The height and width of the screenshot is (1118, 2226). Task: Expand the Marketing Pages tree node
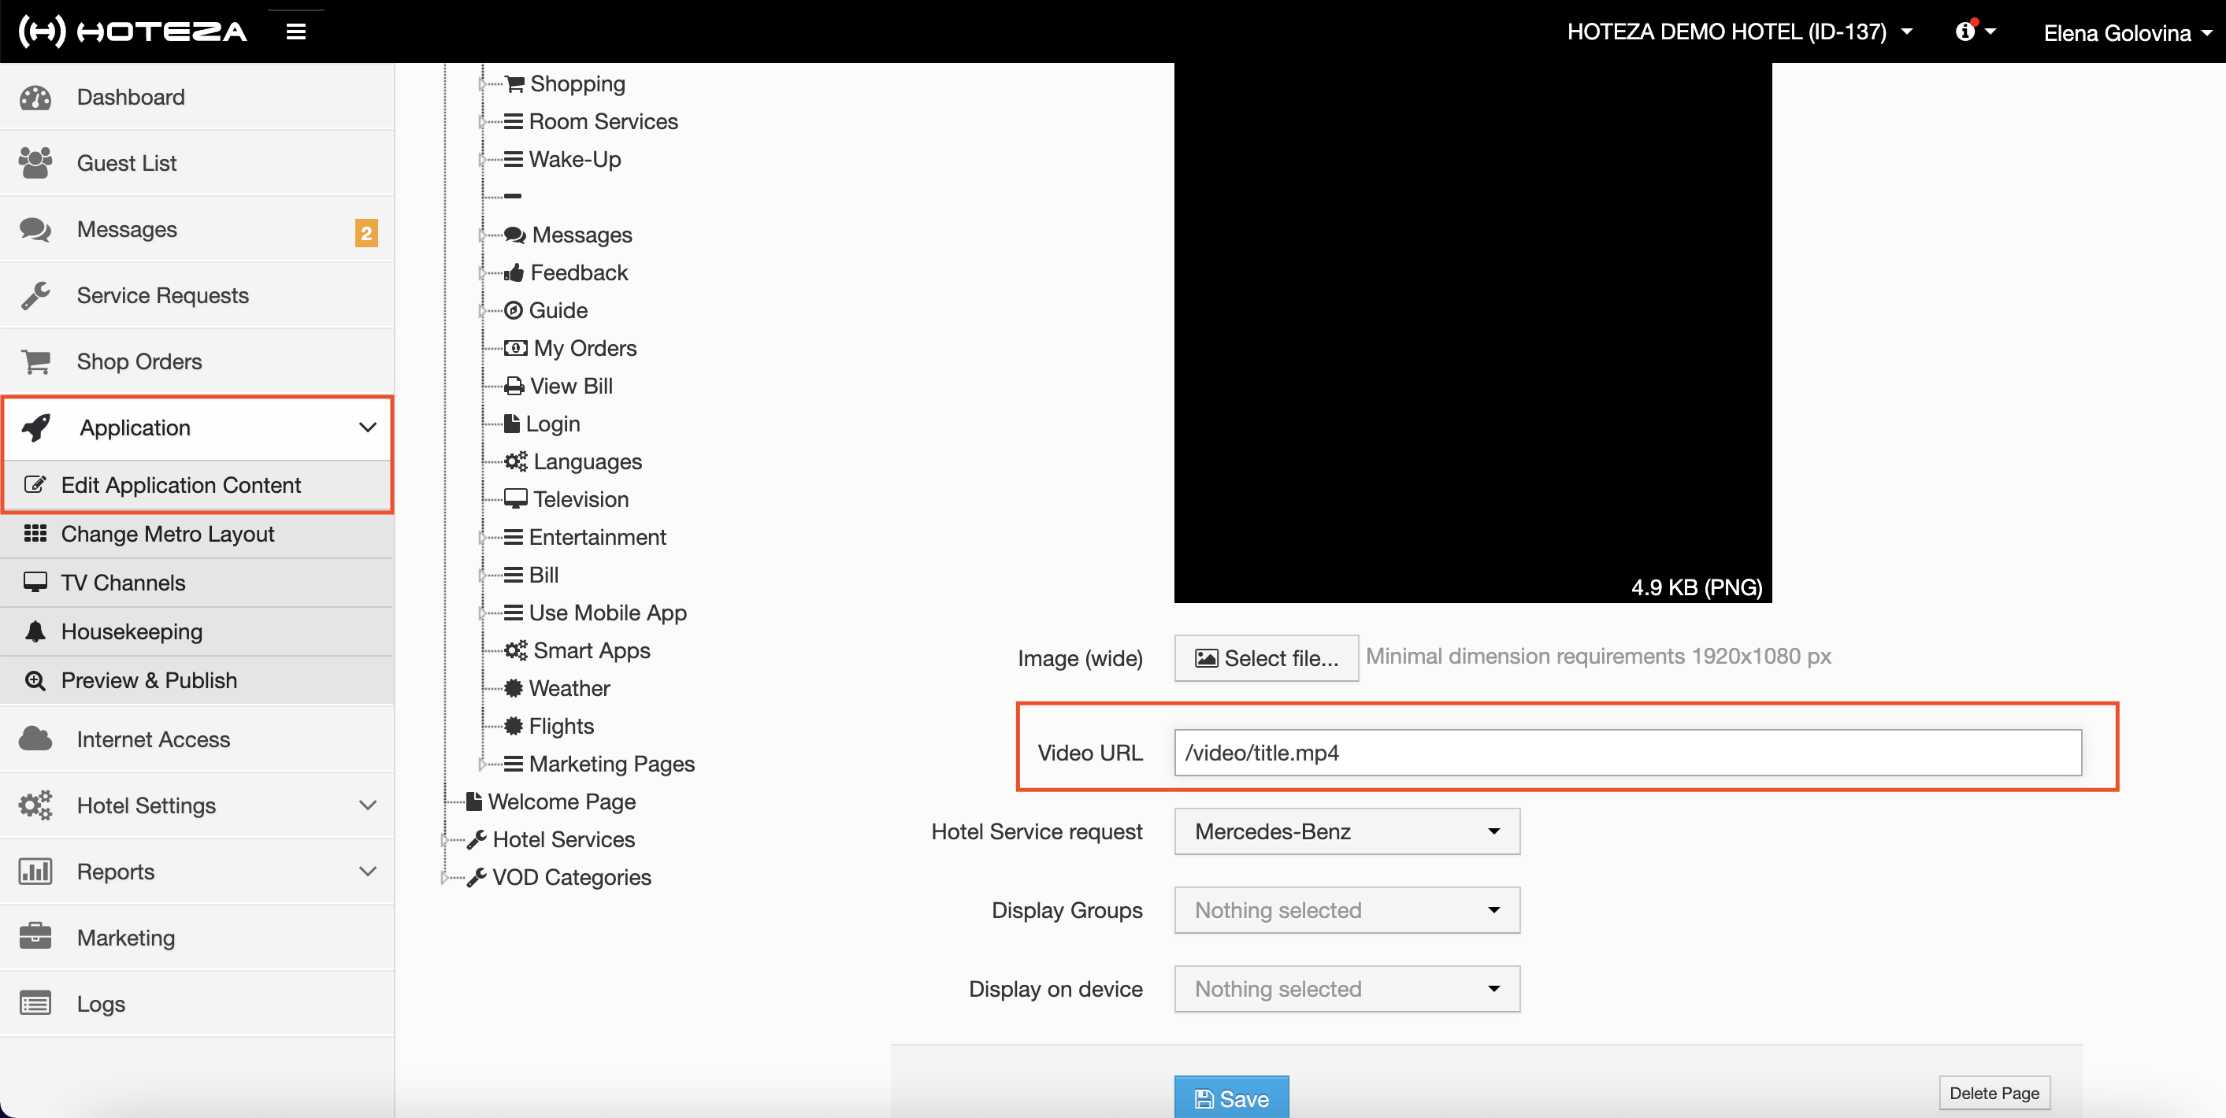coord(481,764)
